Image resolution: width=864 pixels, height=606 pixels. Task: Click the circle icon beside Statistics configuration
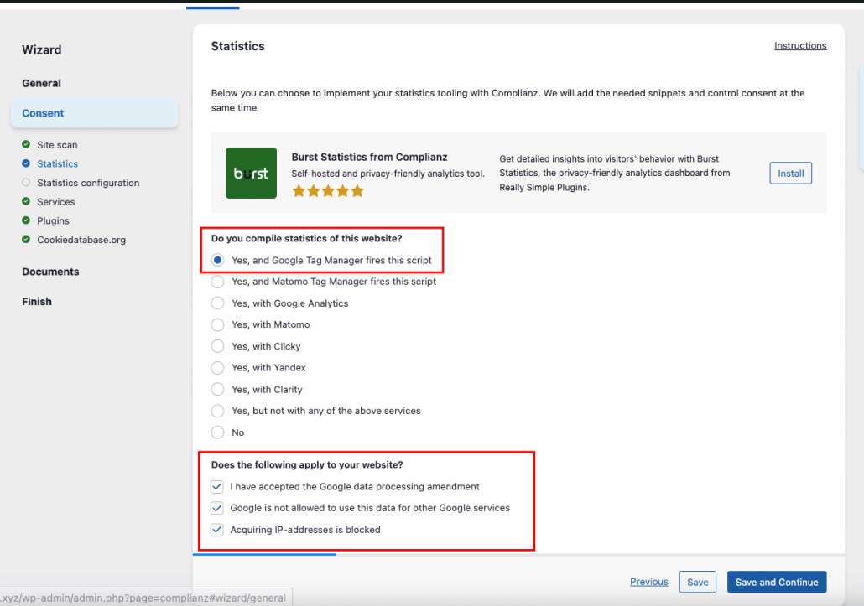click(x=27, y=183)
